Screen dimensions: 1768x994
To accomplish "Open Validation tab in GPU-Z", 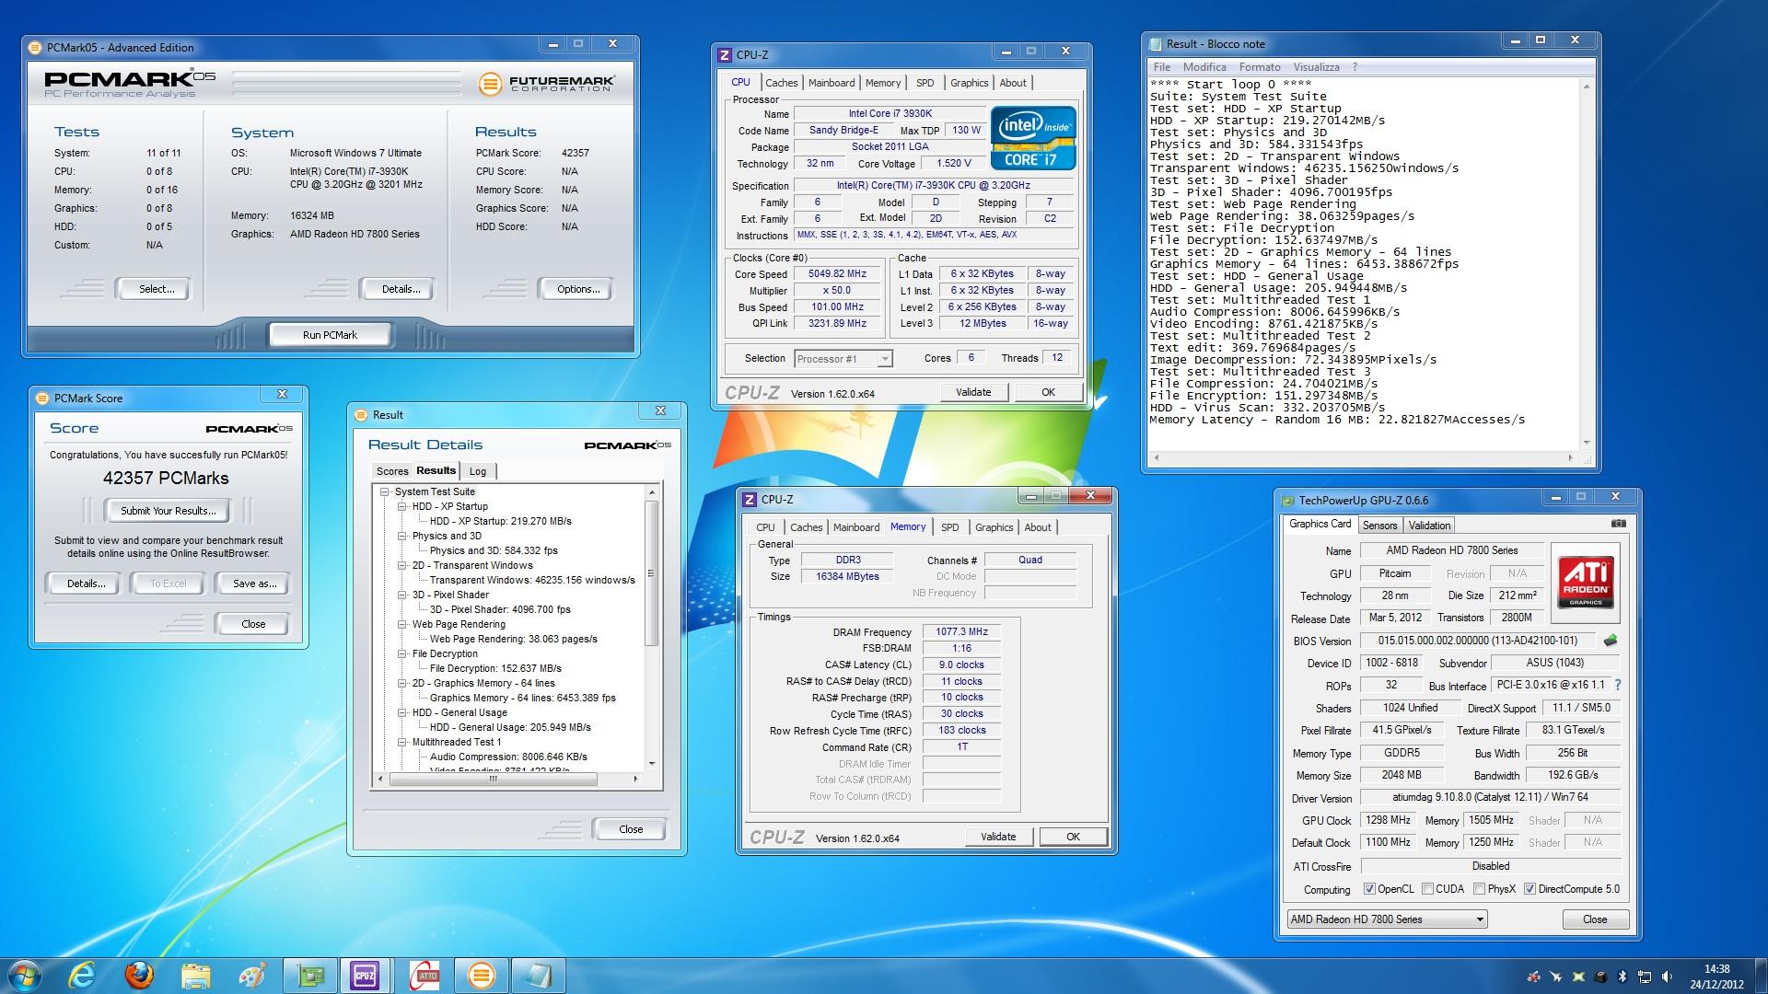I will 1429,526.
